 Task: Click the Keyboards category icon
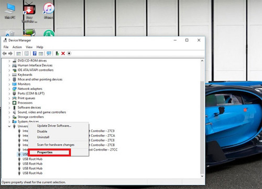click(x=14, y=75)
